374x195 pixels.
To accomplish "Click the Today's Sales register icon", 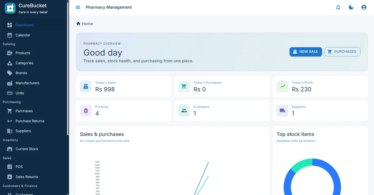I will tap(86, 86).
